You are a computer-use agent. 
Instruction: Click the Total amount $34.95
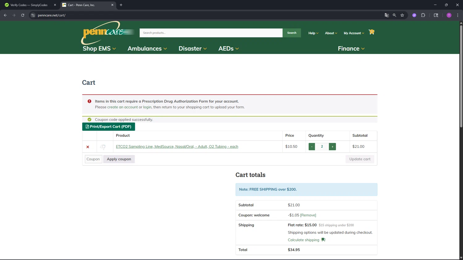tap(294, 250)
